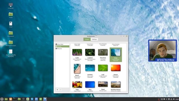The image size is (179, 101).
Task: Click the printer tray icon
Action: [x=169, y=99]
